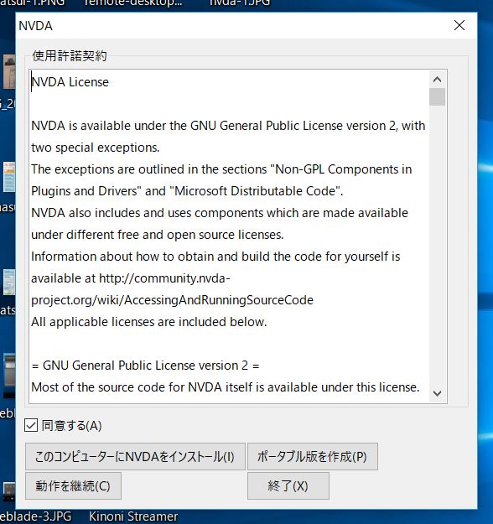
Task: Select the eblade-3.JPG desktop file label
Action: (x=35, y=516)
